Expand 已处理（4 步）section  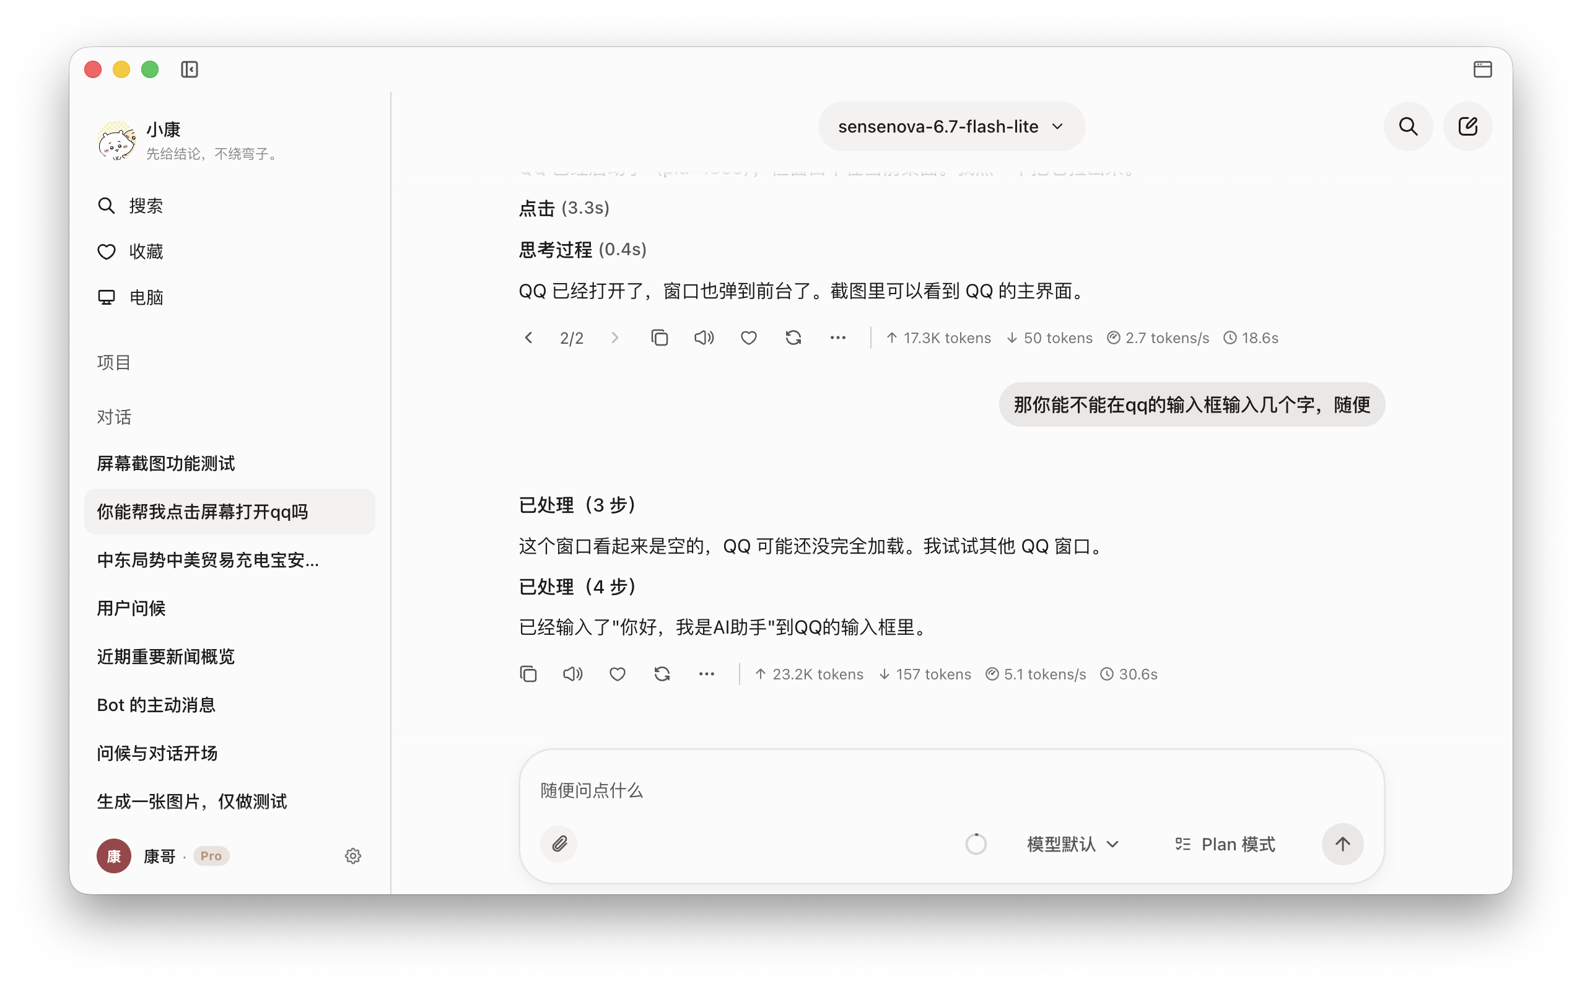pyautogui.click(x=577, y=587)
